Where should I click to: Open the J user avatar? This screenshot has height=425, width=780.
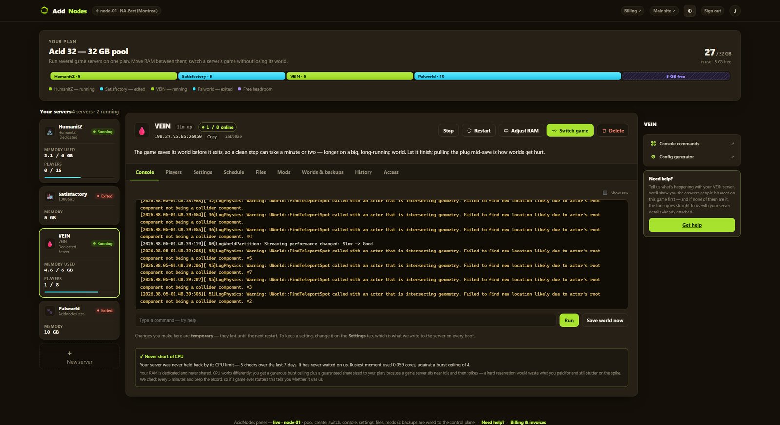point(735,11)
